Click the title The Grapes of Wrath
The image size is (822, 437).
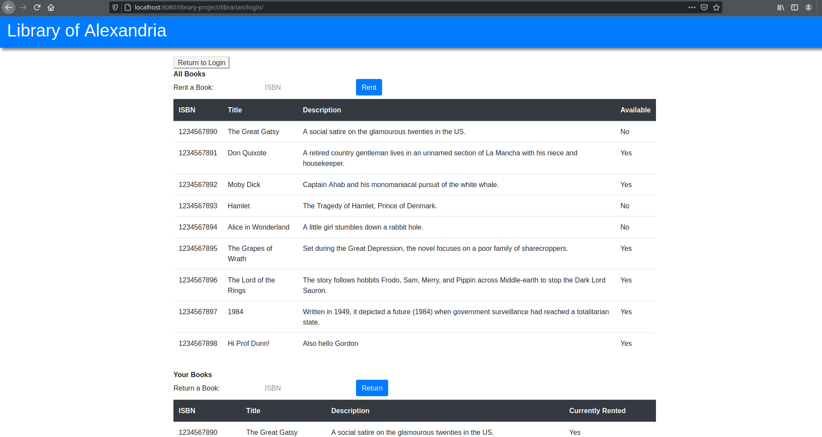pos(250,254)
